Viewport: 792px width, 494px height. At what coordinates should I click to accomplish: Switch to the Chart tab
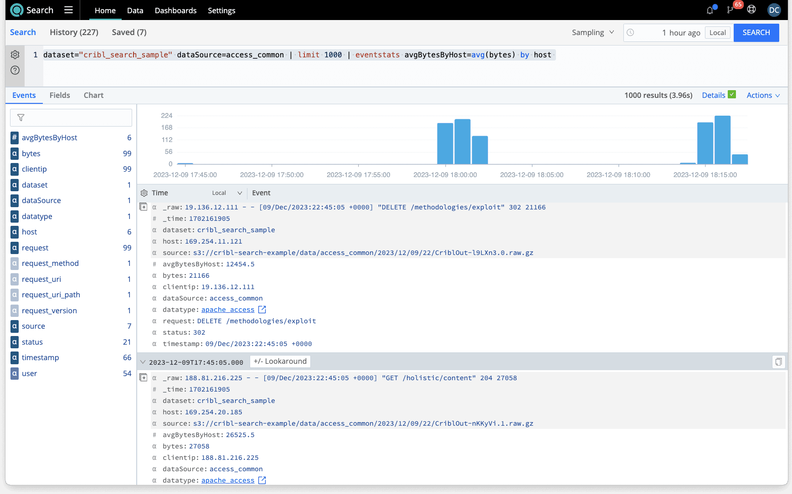click(93, 95)
